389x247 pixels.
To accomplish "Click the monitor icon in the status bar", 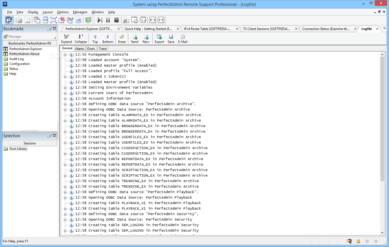I will click(x=349, y=241).
